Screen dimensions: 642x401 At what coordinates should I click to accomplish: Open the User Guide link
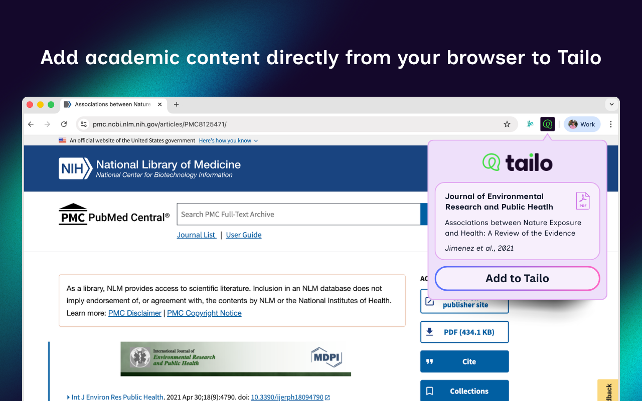244,235
